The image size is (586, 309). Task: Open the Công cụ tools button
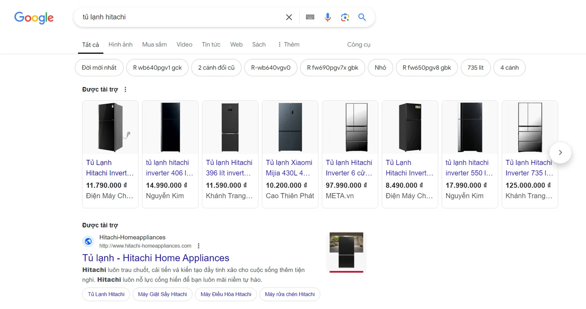tap(359, 44)
